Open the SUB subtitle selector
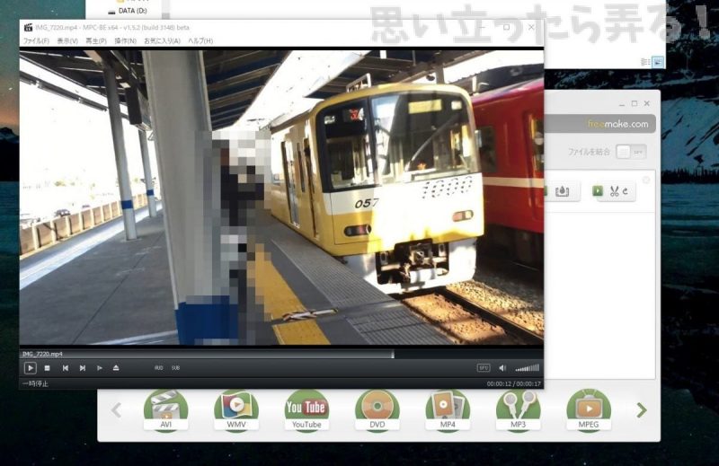The width and height of the screenshot is (719, 466). coord(175,368)
